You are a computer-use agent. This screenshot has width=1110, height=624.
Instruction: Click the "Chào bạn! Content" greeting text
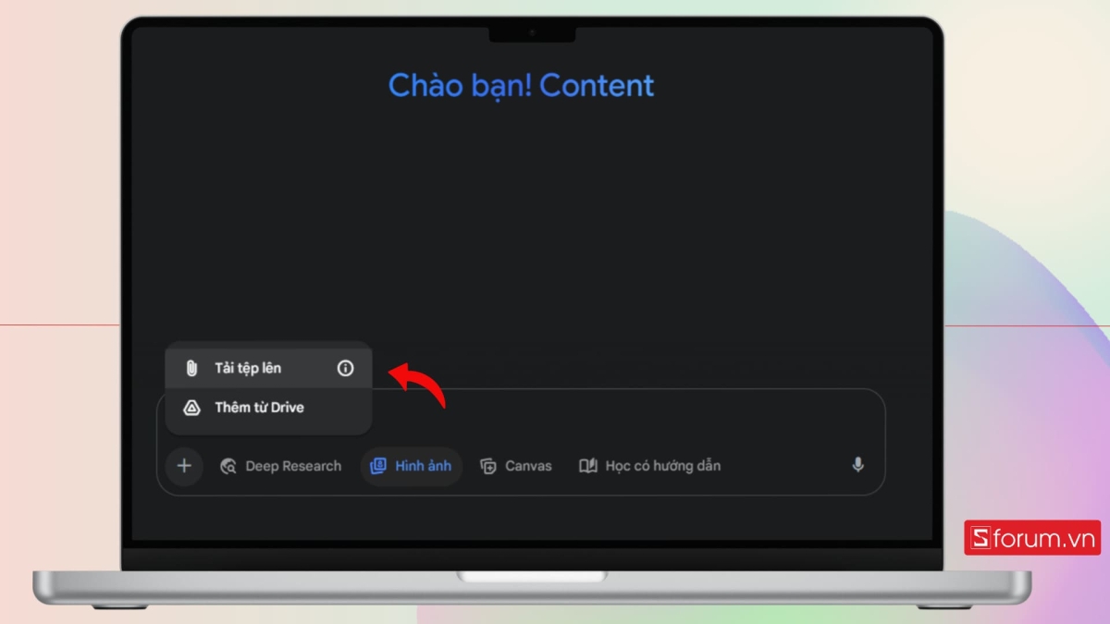coord(522,85)
